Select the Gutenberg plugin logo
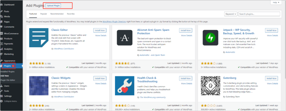Viewport: 286px width, 111px height. 210,86
